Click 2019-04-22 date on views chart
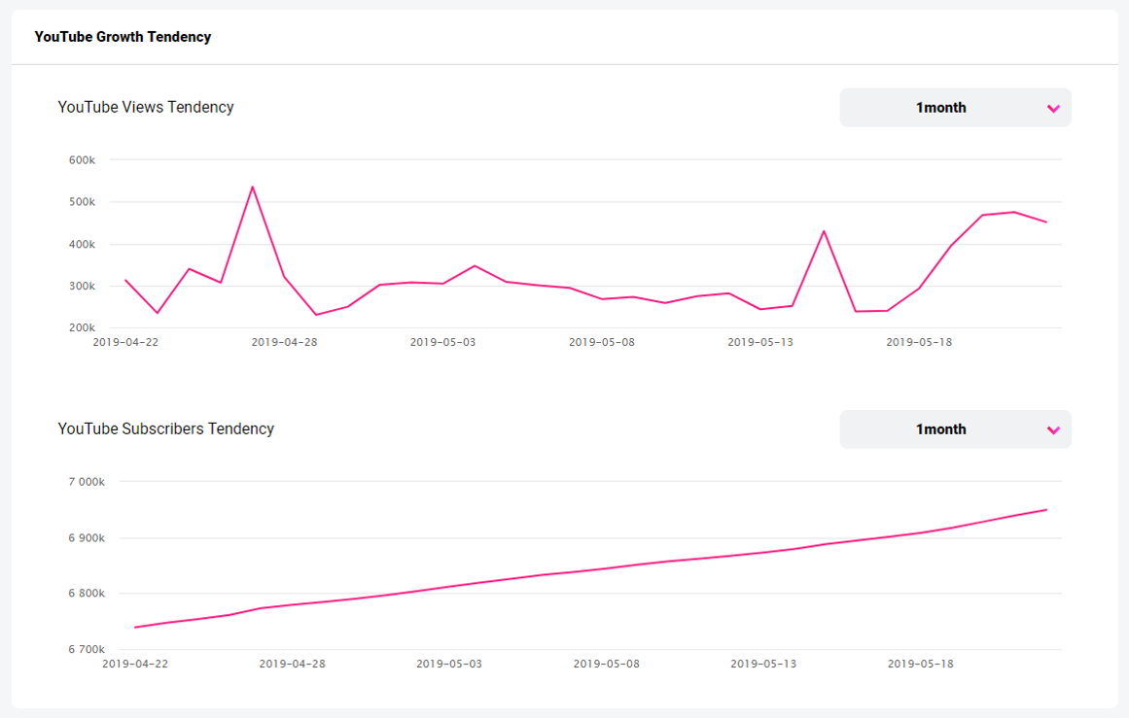The height and width of the screenshot is (718, 1129). click(126, 342)
